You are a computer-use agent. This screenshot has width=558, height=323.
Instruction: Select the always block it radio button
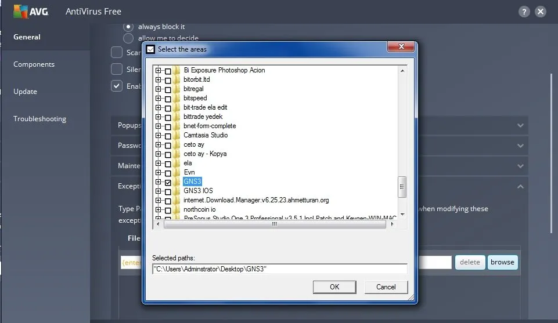click(128, 27)
